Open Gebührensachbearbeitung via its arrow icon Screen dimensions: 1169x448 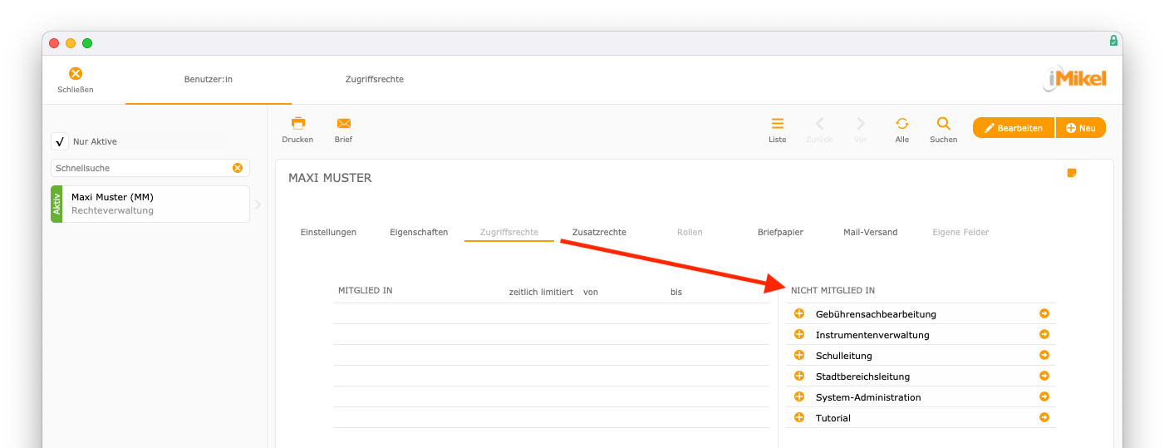pyautogui.click(x=1044, y=313)
